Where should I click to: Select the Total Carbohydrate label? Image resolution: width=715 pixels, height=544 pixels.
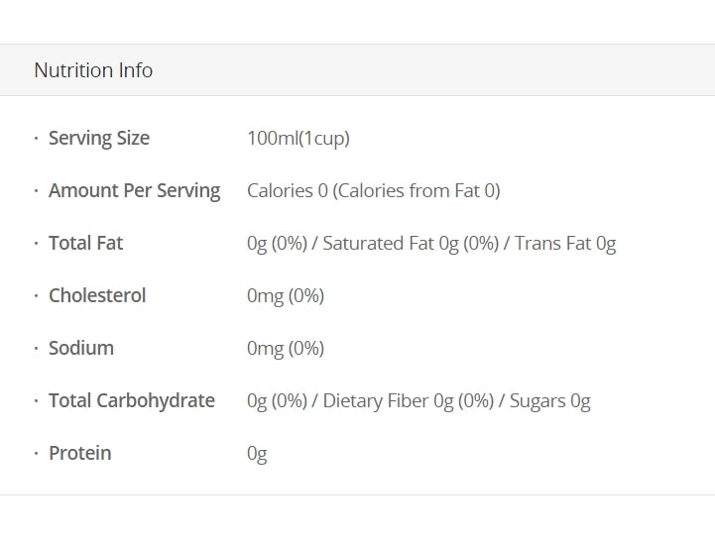[131, 401]
